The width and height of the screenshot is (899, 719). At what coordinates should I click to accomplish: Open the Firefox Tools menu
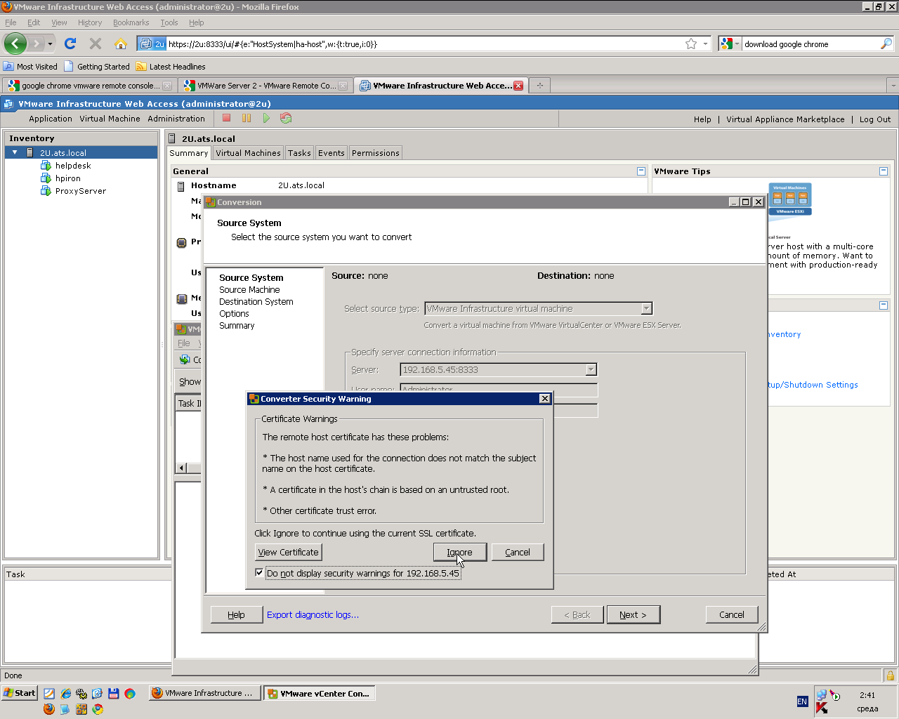pos(169,22)
